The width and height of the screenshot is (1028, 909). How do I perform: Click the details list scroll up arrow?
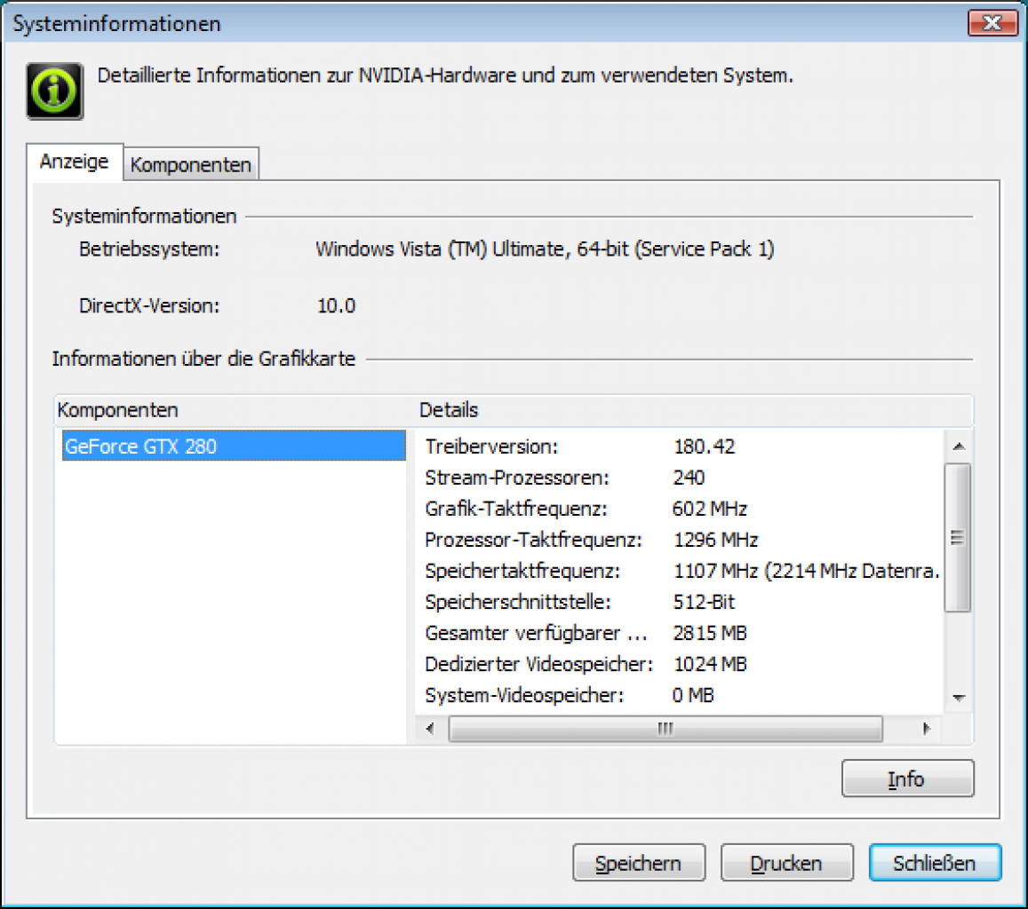pyautogui.click(x=959, y=447)
